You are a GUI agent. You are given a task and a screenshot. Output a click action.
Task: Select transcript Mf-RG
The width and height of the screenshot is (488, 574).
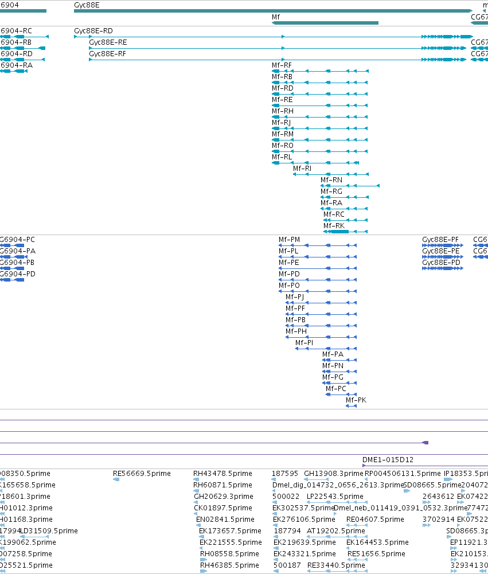331,192
